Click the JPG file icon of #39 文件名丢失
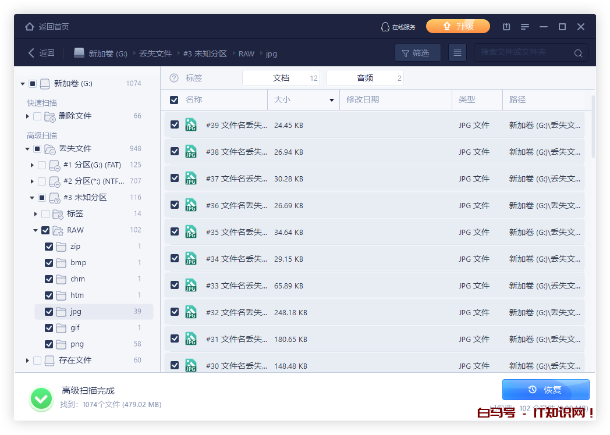This screenshot has width=610, height=435. (x=191, y=124)
